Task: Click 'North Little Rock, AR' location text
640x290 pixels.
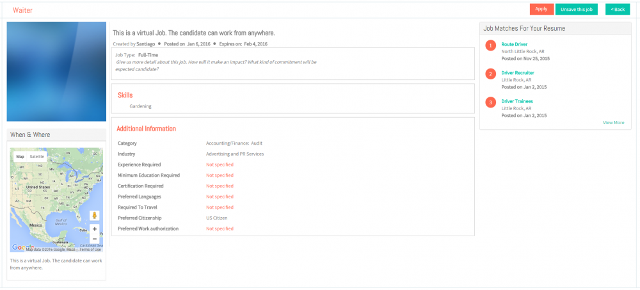Action: 523,51
